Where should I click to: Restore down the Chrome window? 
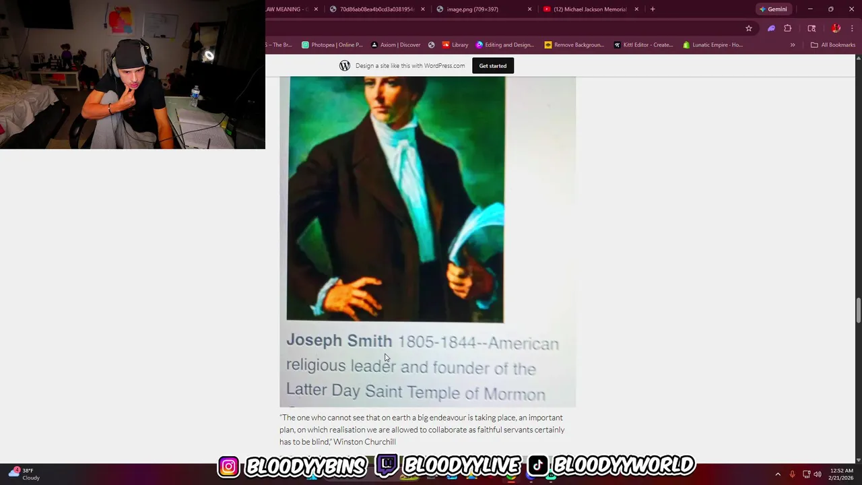830,9
